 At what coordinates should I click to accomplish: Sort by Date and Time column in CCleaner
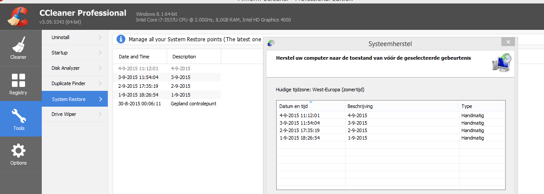(140, 57)
